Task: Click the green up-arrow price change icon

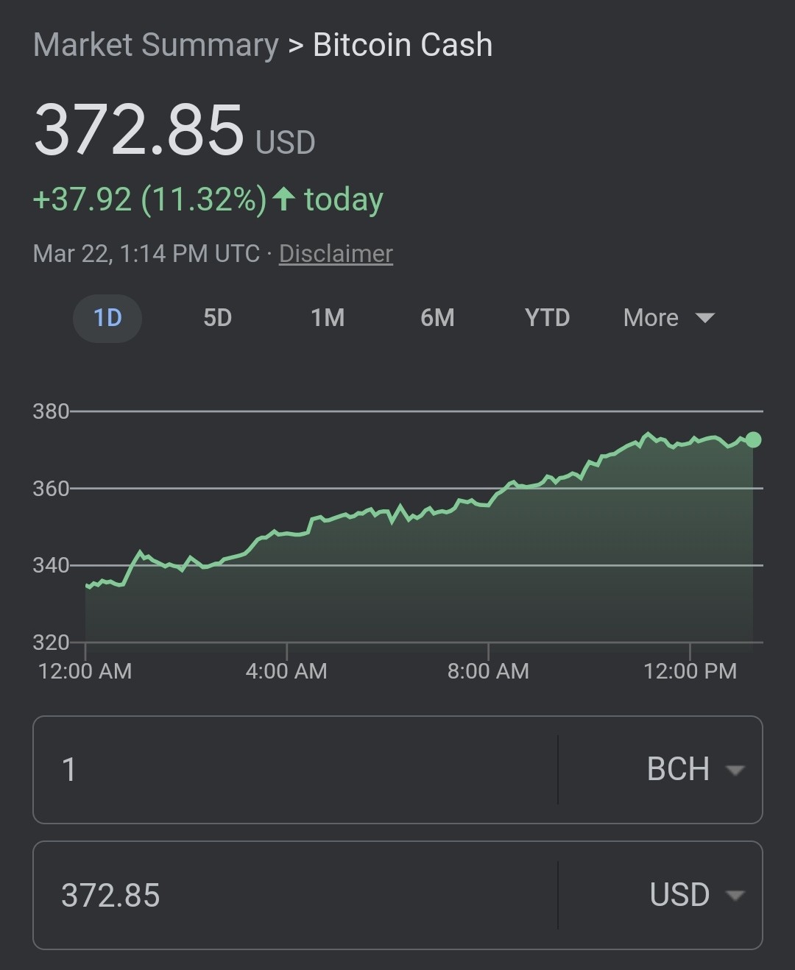Action: [x=283, y=199]
